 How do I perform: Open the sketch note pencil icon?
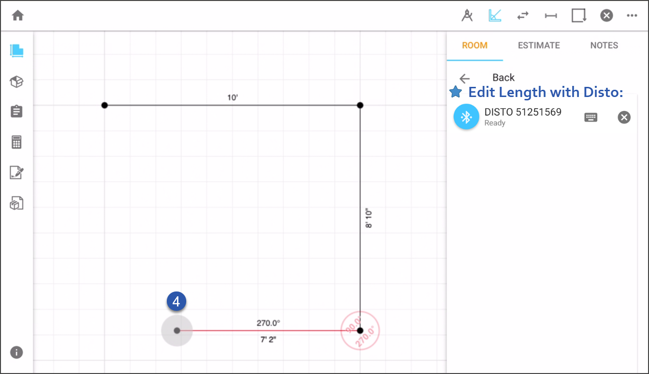tap(17, 172)
